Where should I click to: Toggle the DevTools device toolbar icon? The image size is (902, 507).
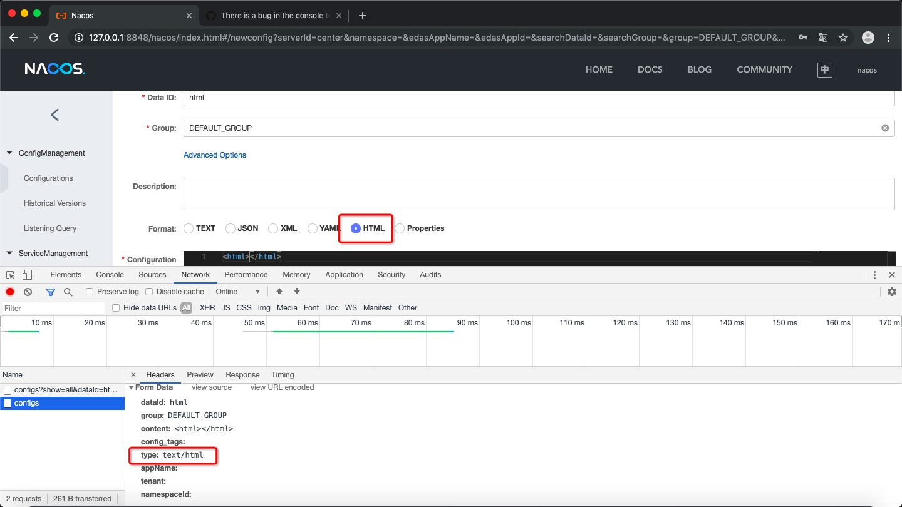click(x=27, y=275)
